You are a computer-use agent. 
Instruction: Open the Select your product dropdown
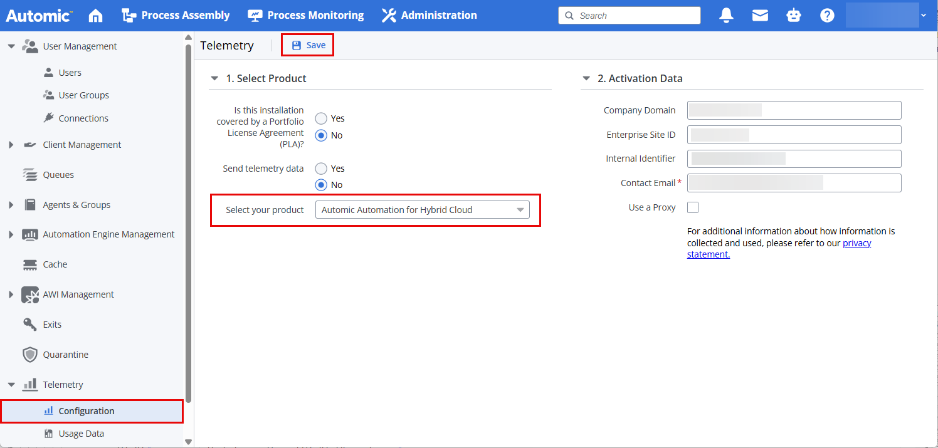point(422,210)
